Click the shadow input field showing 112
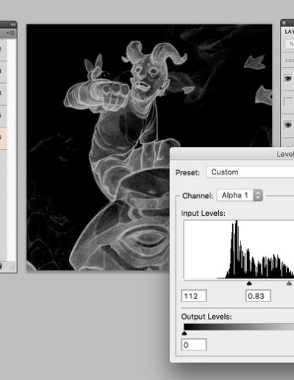 pyautogui.click(x=194, y=296)
